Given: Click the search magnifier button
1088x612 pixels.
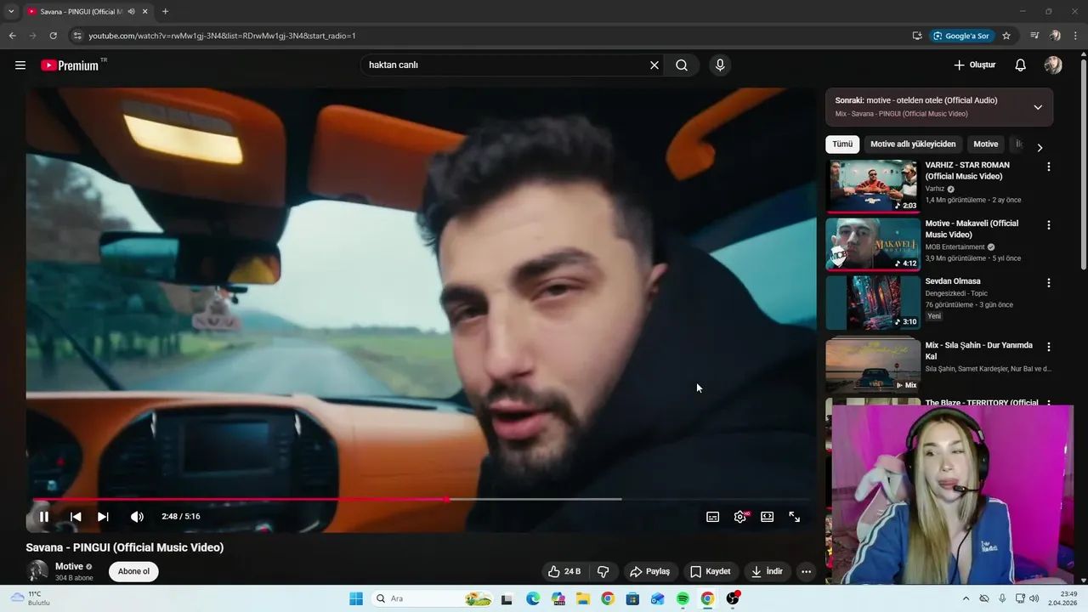Looking at the screenshot, I should point(682,65).
